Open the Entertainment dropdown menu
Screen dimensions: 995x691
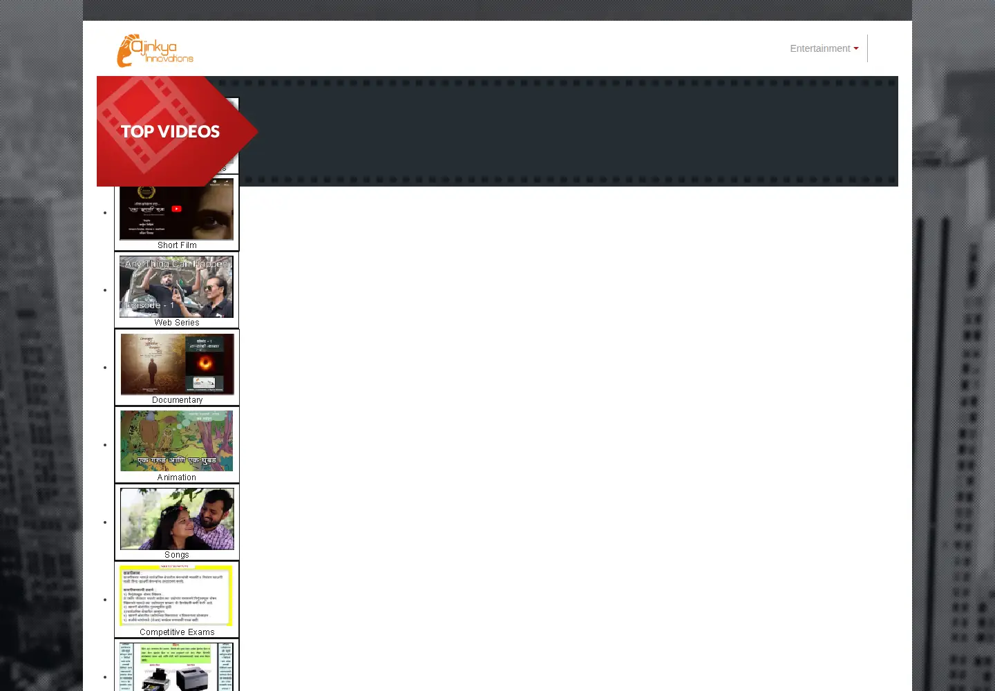click(824, 48)
